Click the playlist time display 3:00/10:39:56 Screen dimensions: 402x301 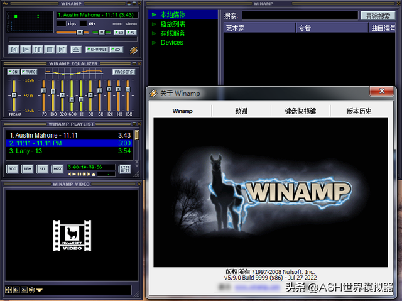pyautogui.click(x=91, y=167)
